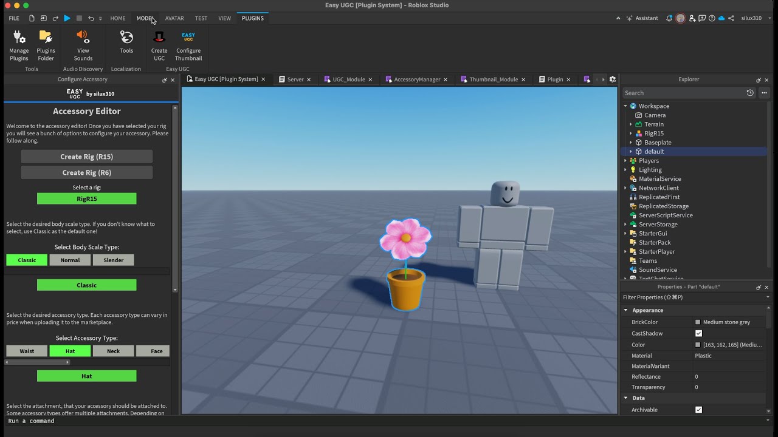The height and width of the screenshot is (437, 778).
Task: Click Create Rig (R15) button
Action: pos(87,157)
